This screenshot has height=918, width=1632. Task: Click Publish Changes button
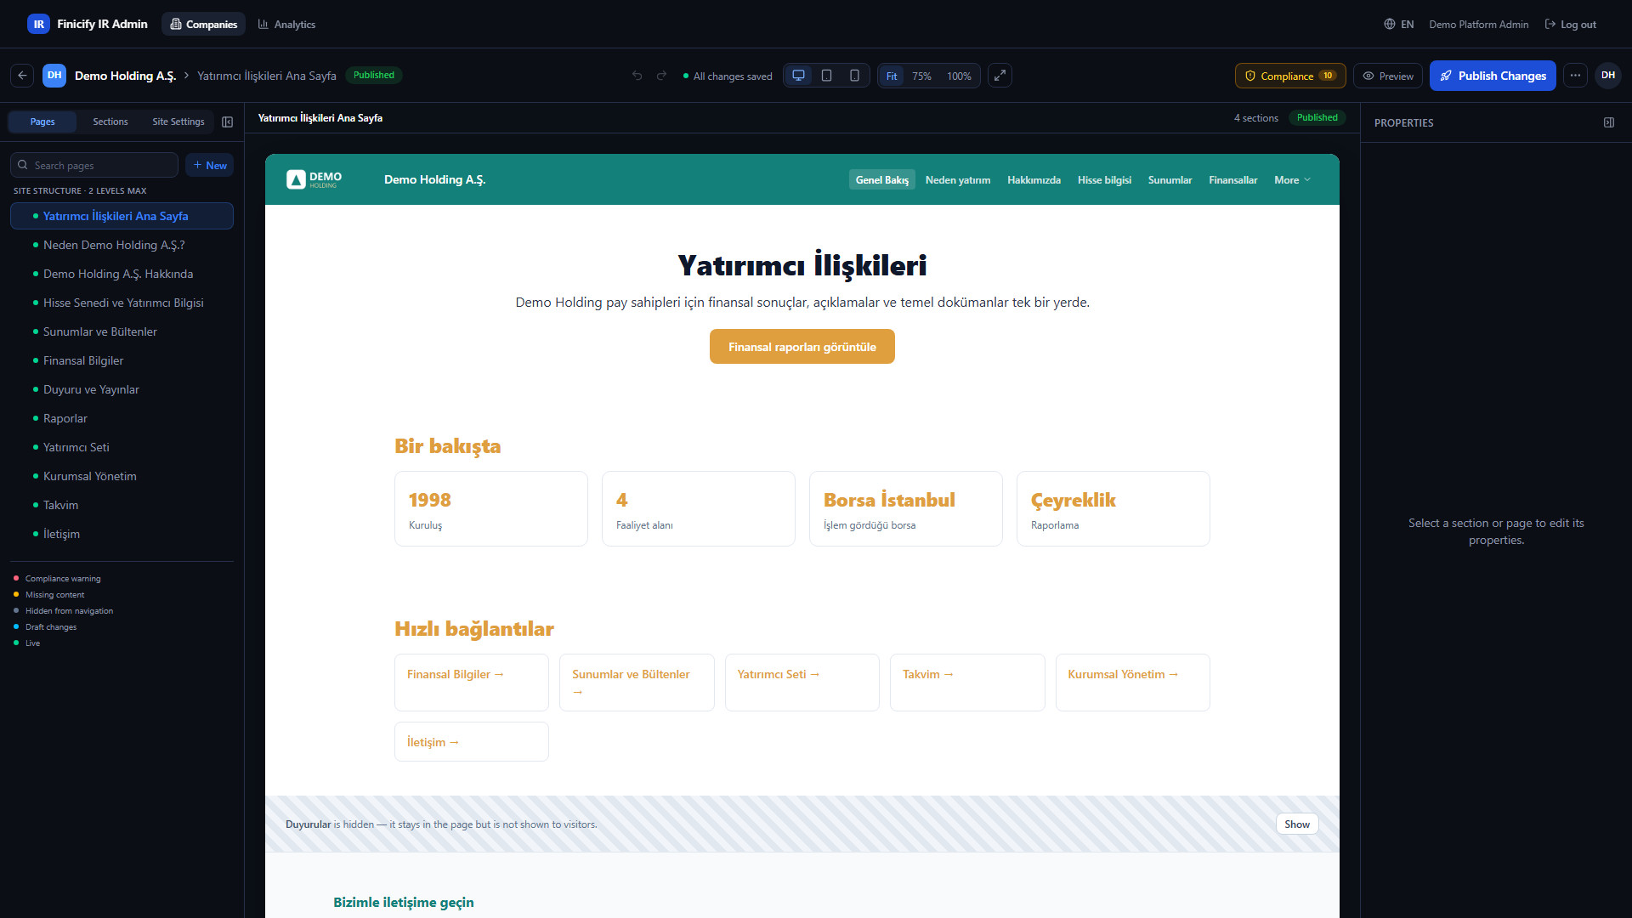1493,76
